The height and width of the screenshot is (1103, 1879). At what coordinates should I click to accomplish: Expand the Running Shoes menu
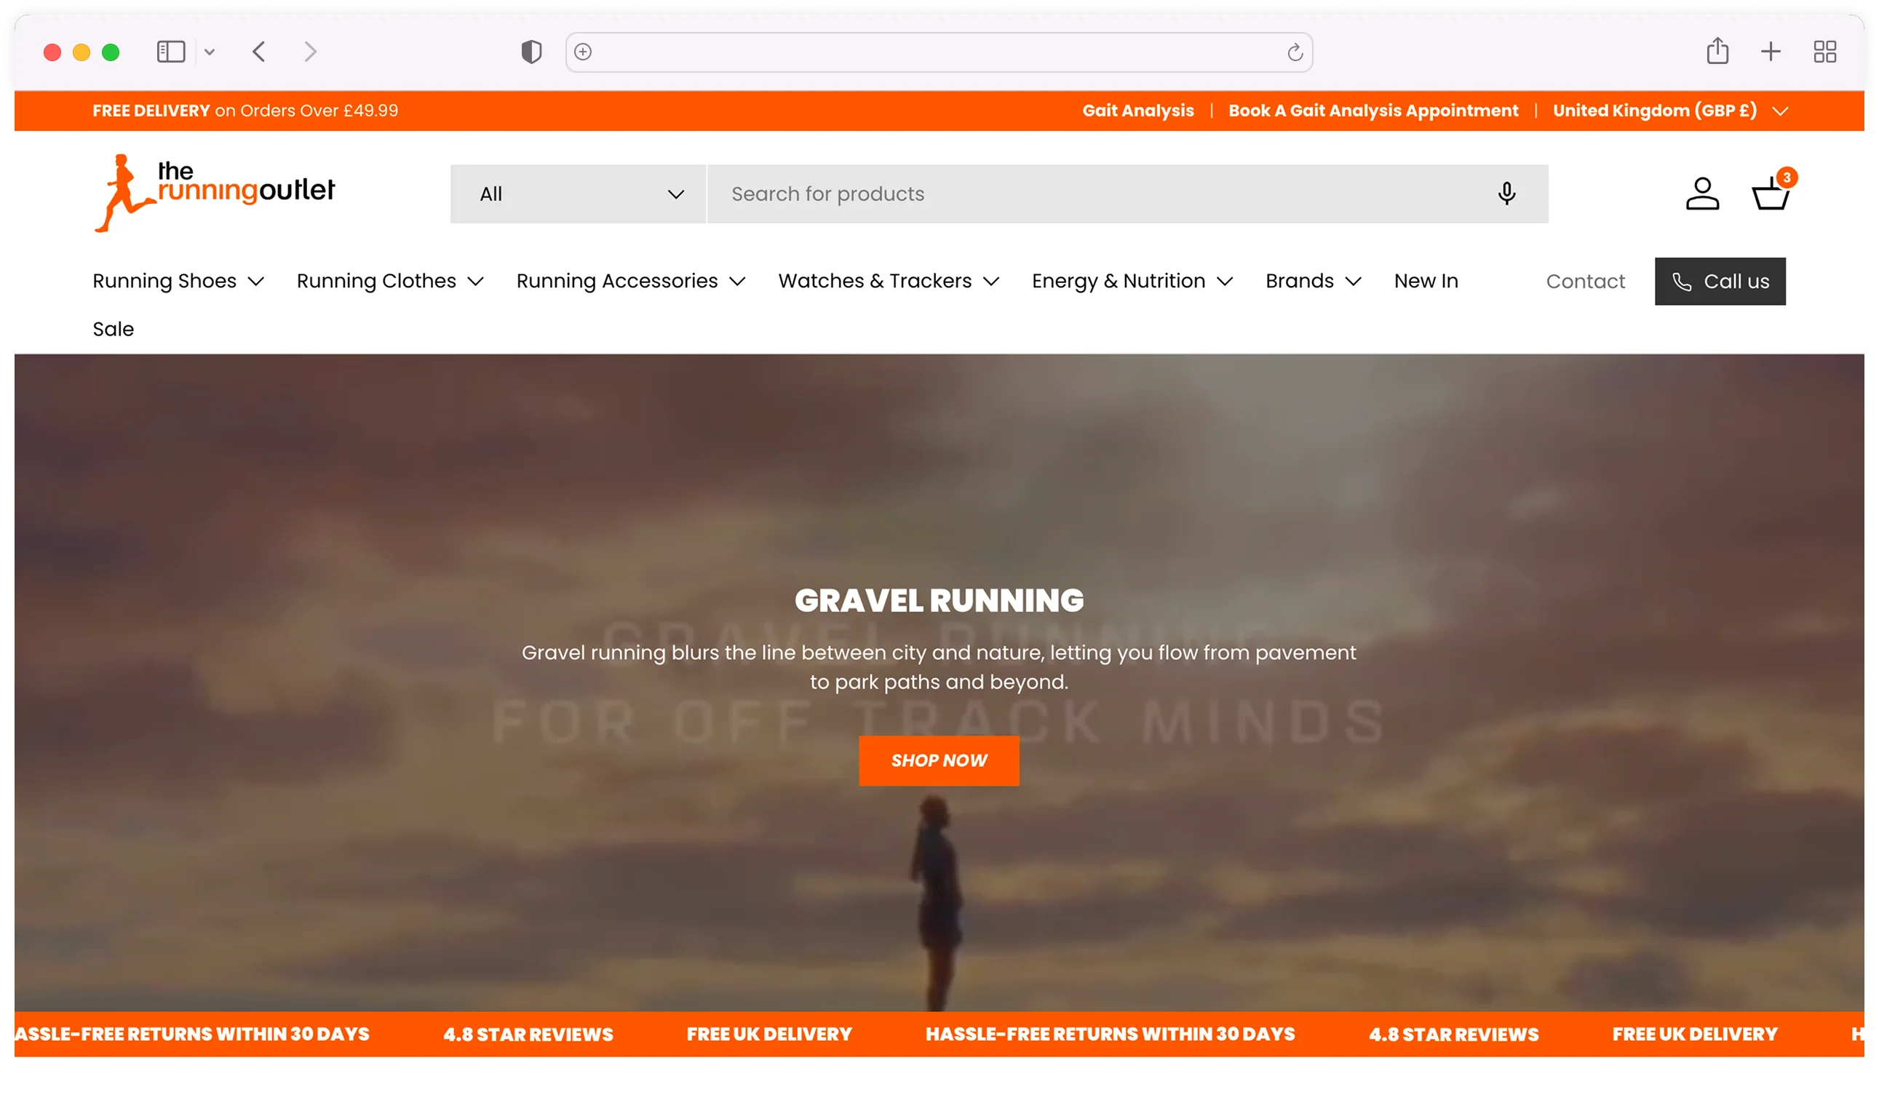click(179, 281)
